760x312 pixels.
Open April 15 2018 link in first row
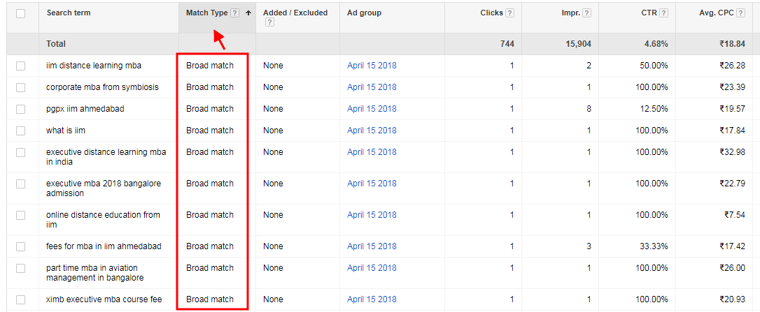(x=372, y=66)
